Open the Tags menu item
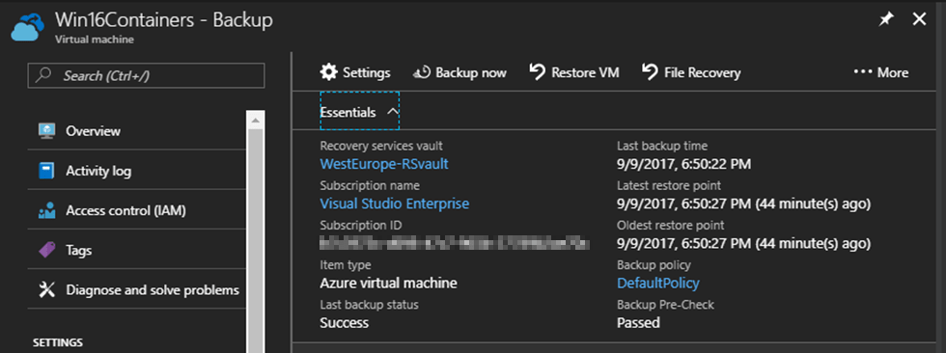Viewport: 946px width, 353px height. coord(137,250)
